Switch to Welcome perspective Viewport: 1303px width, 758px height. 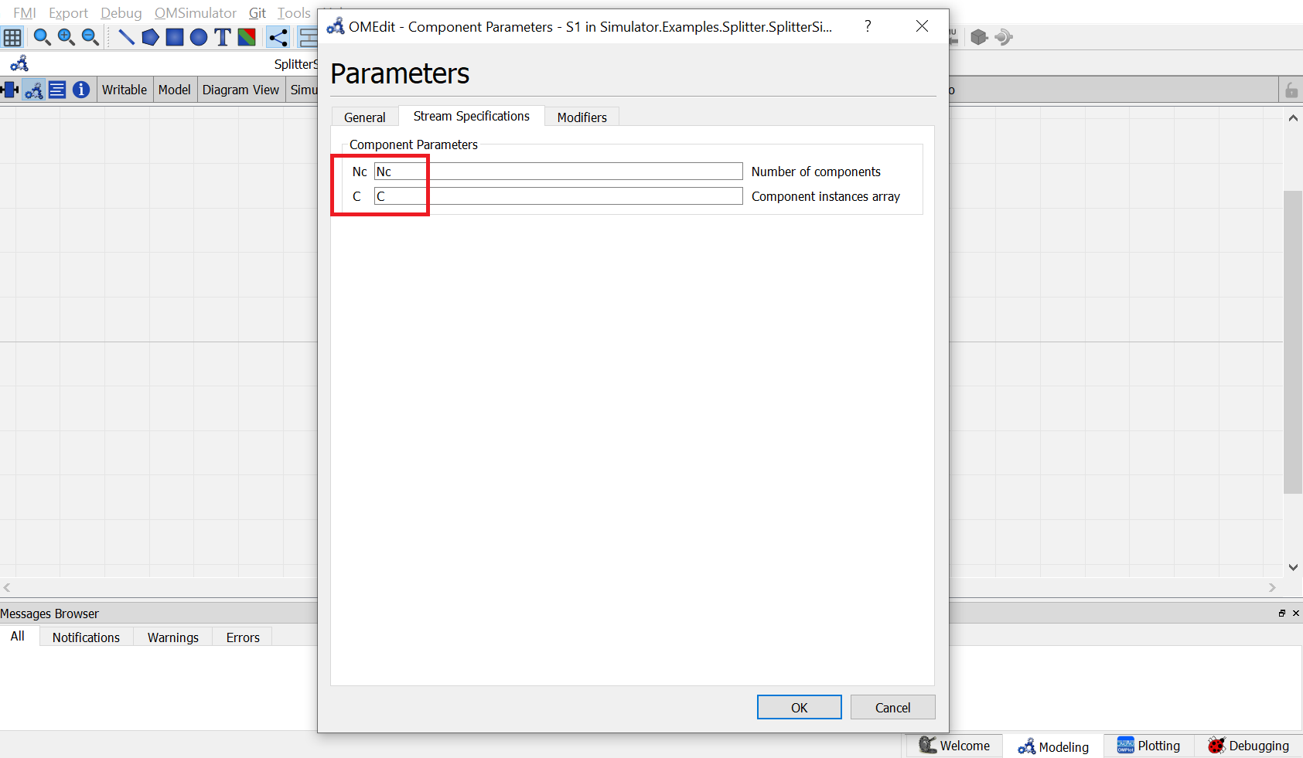tap(954, 746)
